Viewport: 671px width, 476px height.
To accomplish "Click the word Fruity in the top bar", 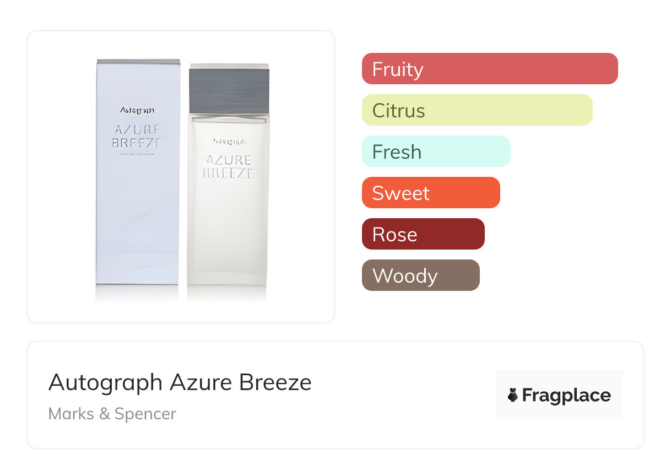I will pyautogui.click(x=398, y=69).
